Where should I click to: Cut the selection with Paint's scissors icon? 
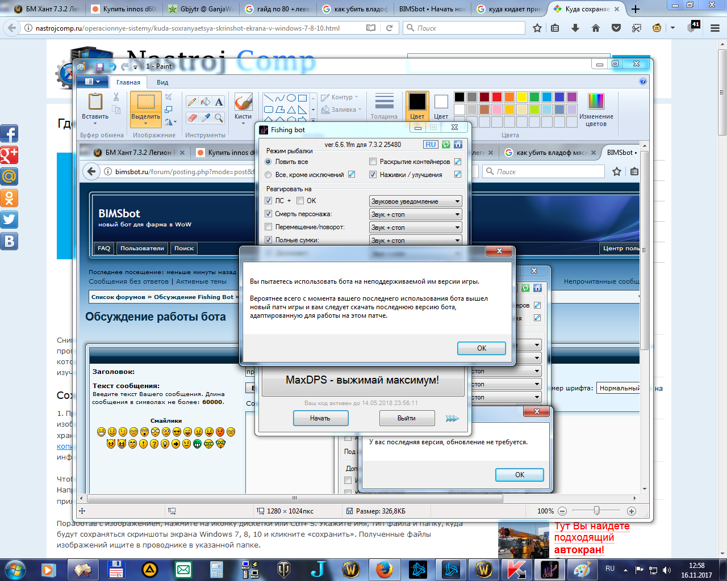pos(116,97)
